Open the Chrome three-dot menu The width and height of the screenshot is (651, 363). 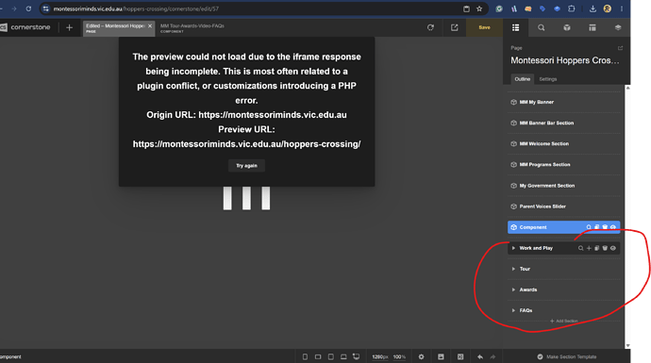622,8
